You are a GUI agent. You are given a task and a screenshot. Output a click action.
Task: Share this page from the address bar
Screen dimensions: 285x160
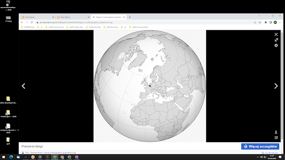point(255,22)
